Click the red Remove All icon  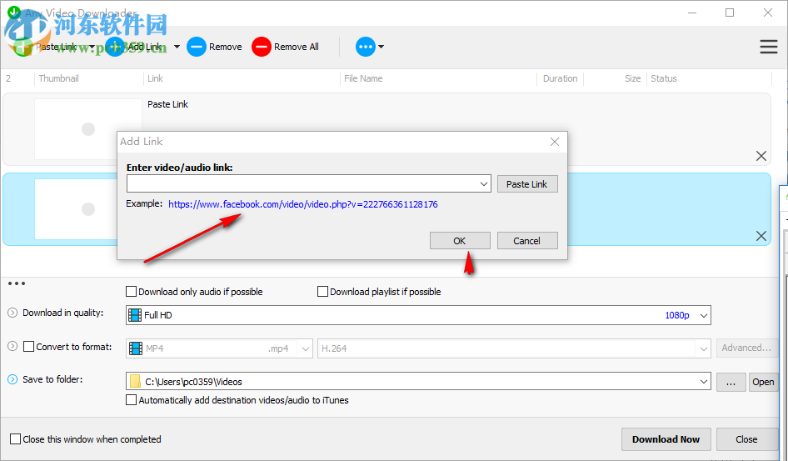point(261,47)
